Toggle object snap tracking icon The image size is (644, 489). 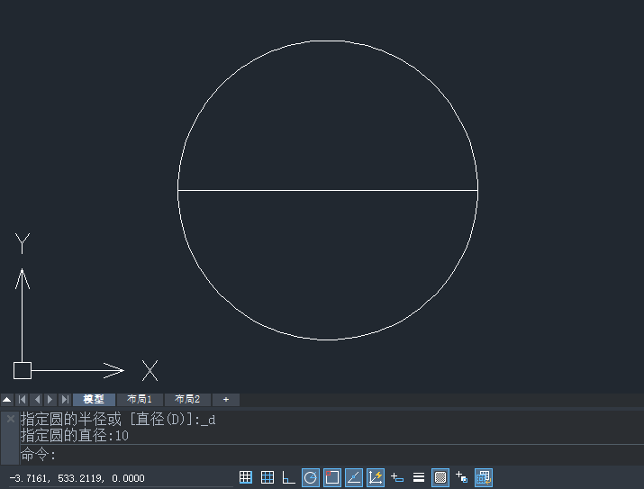pos(354,477)
